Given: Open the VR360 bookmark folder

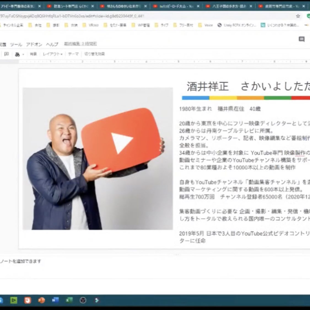Looking at the screenshot, I should point(91,25).
